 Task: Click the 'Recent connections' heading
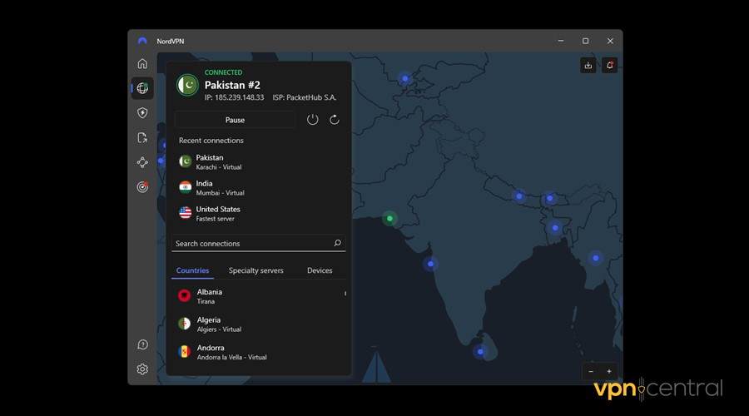pos(211,141)
